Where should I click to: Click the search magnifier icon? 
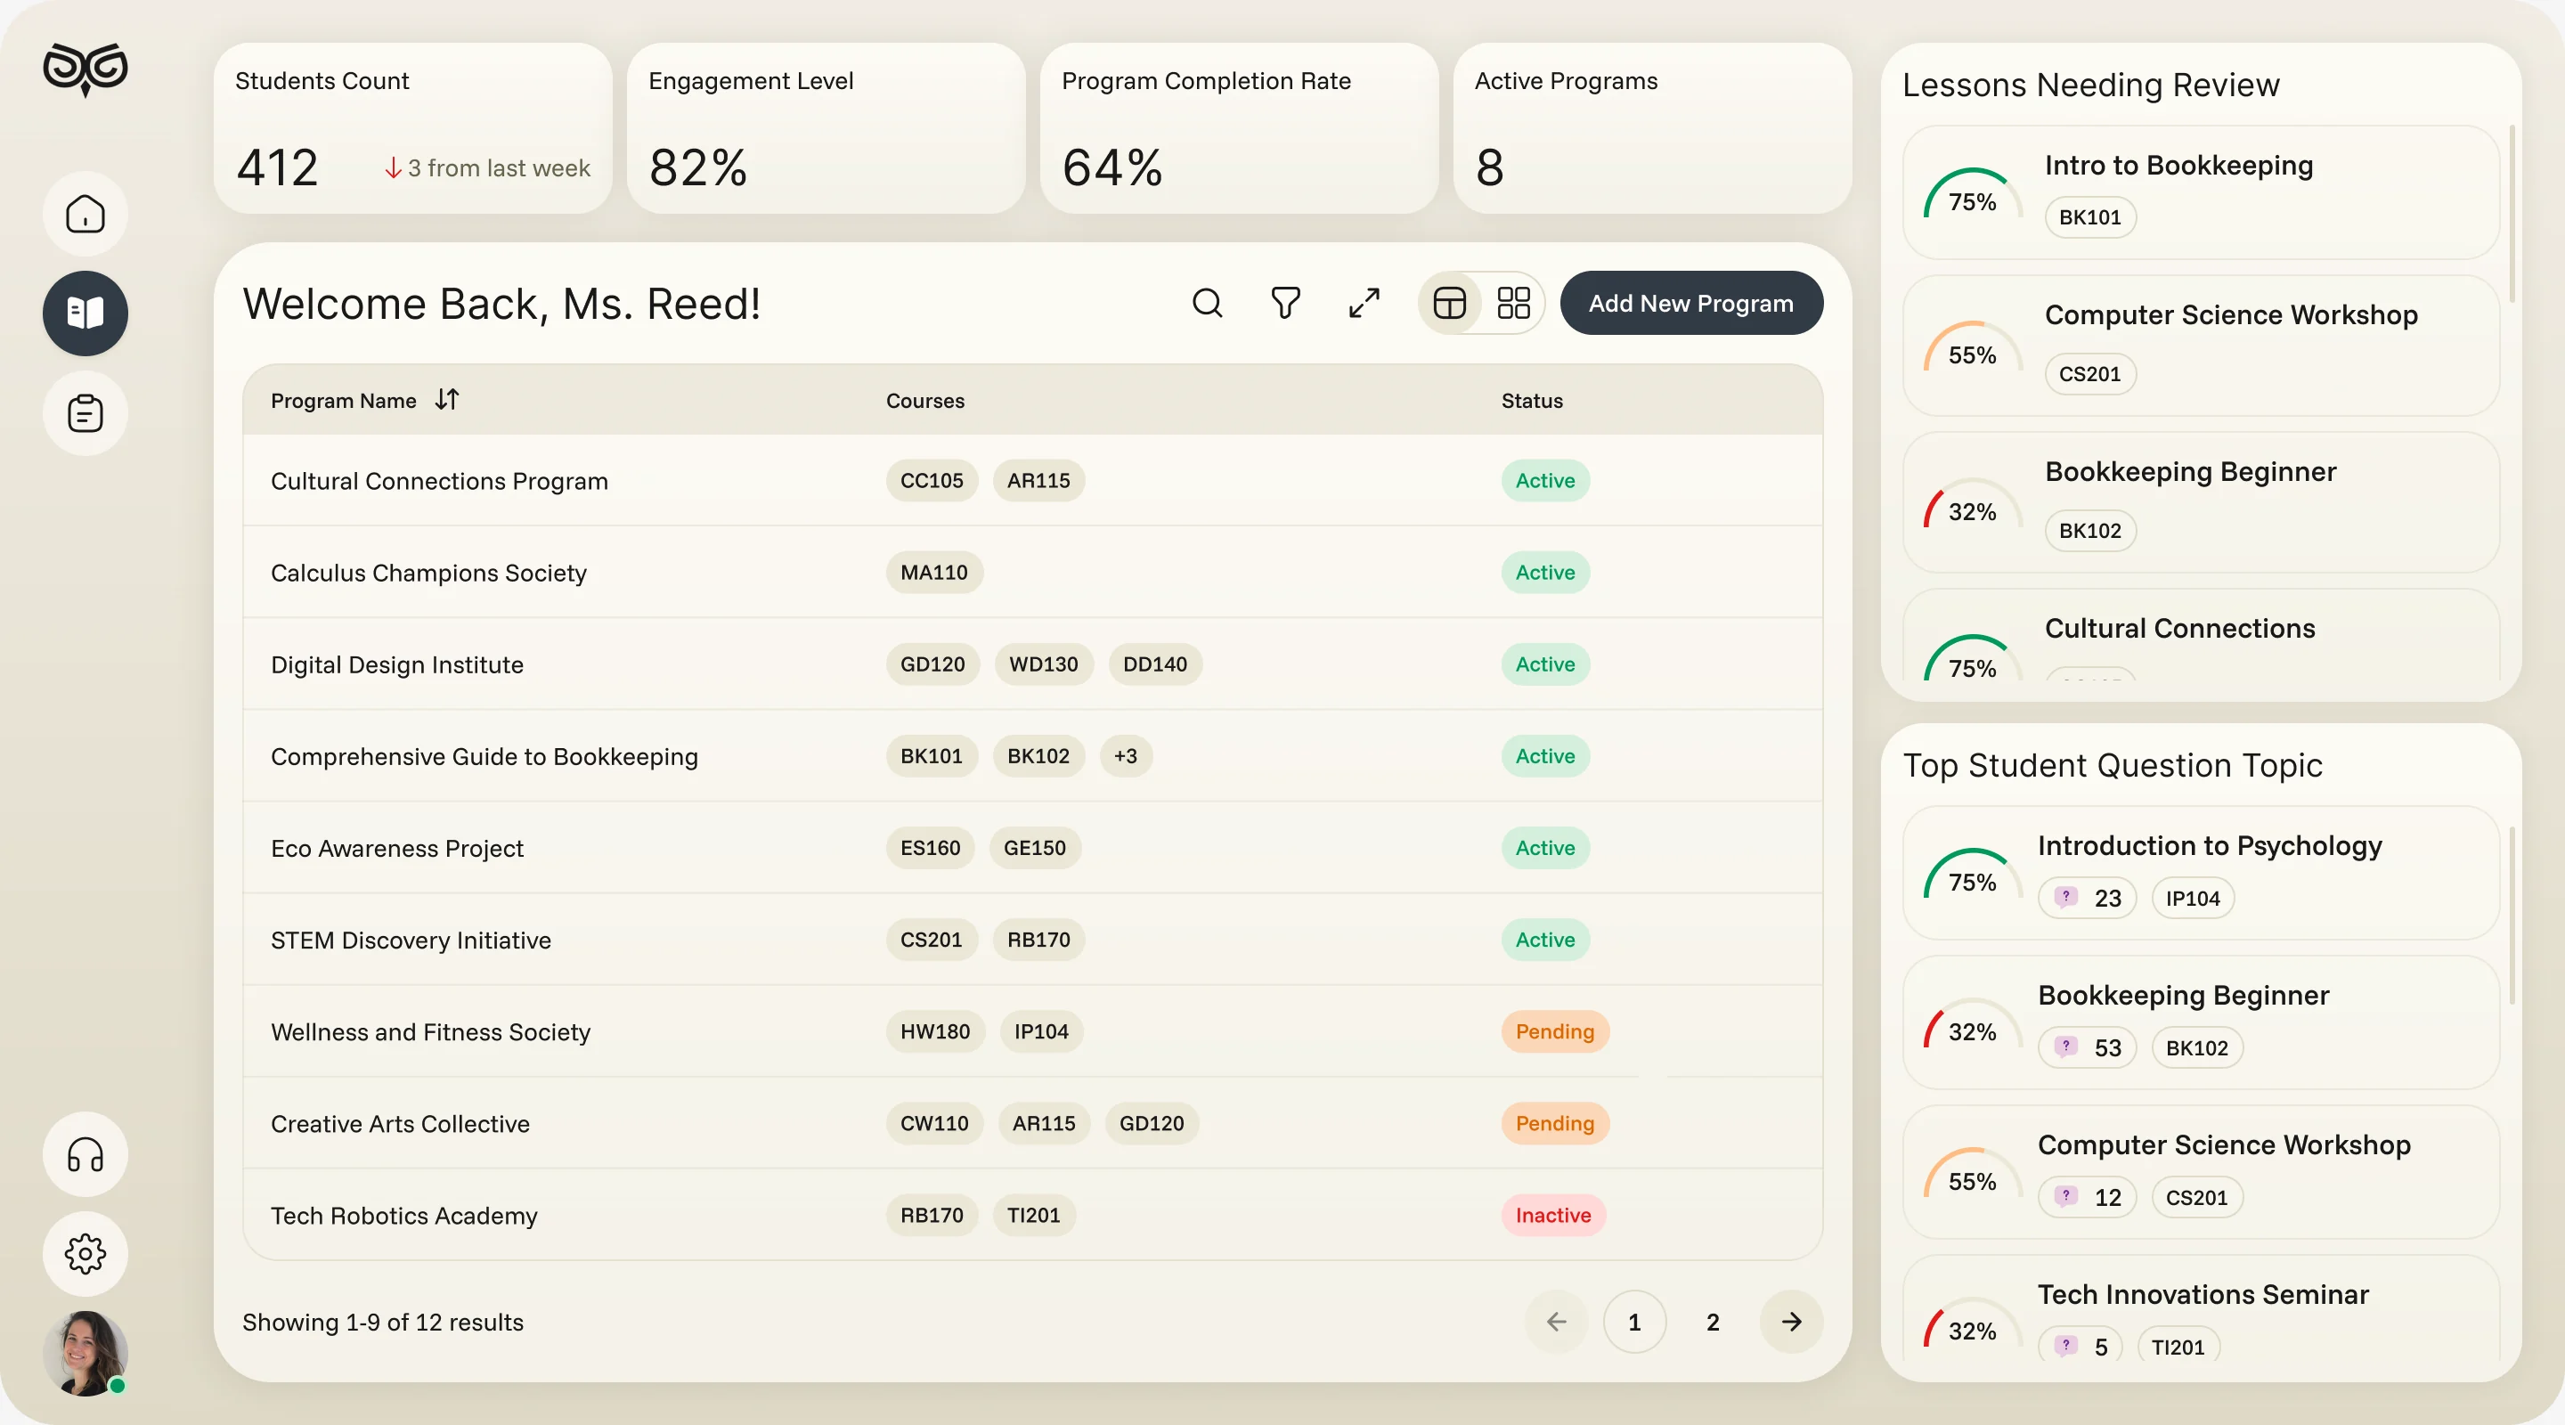[x=1207, y=303]
